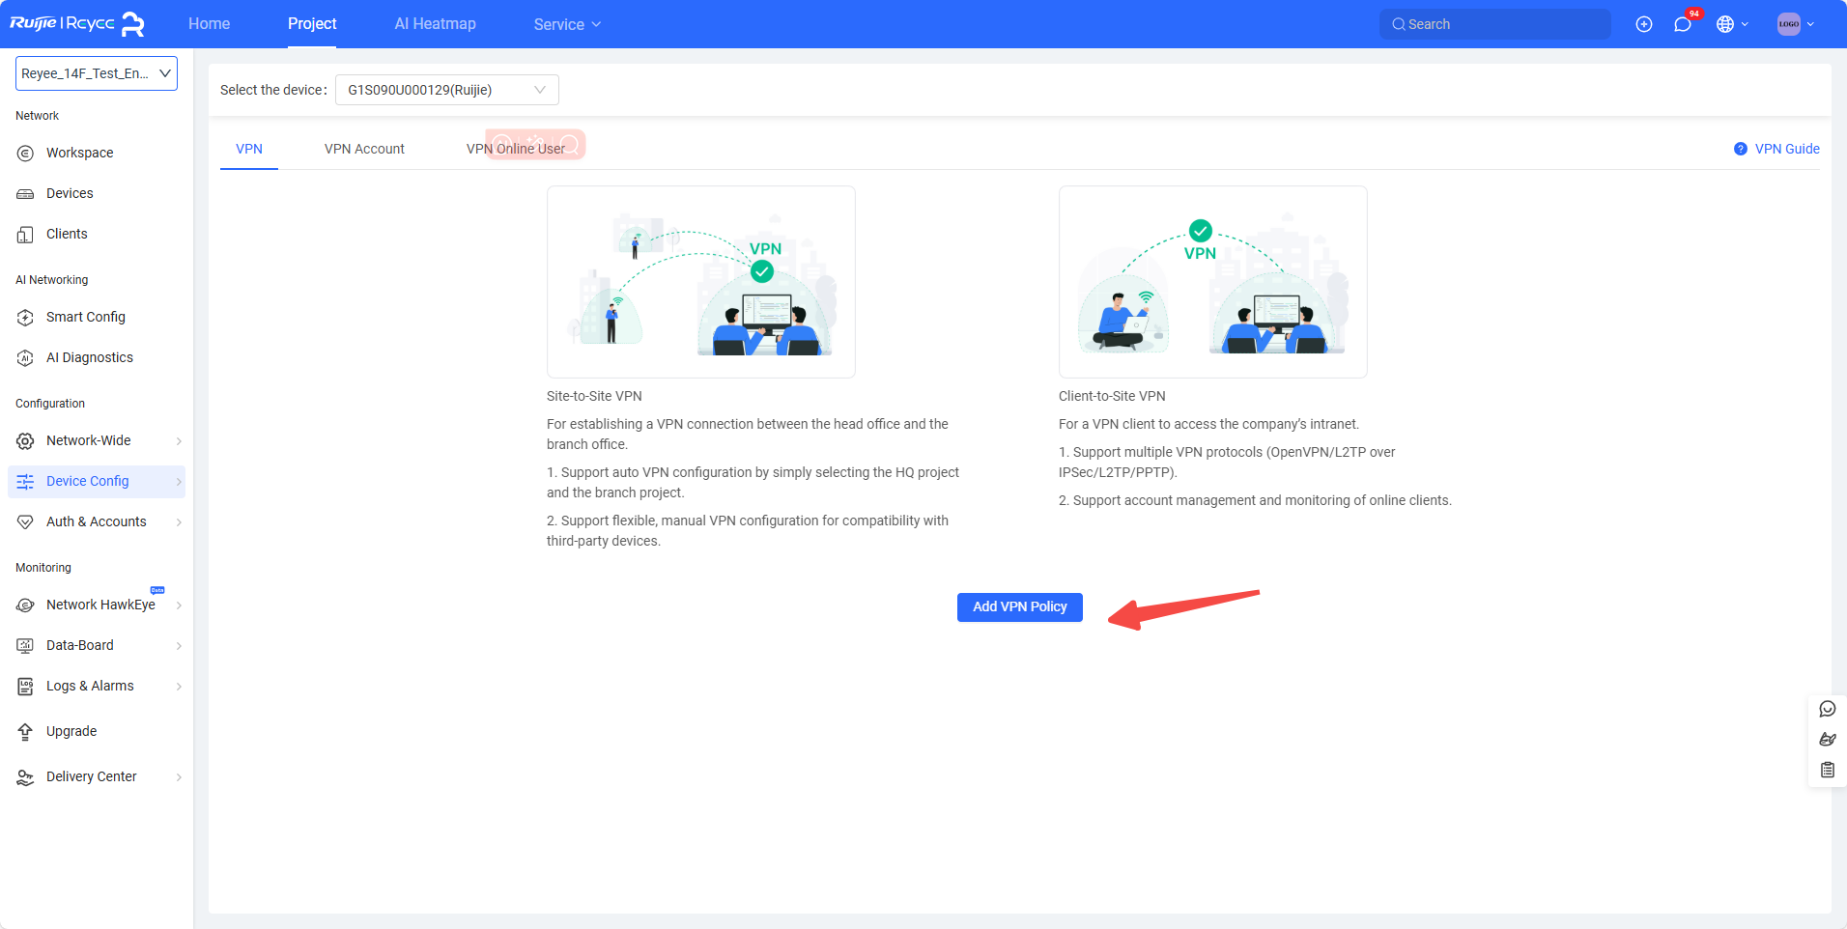Click the Search input field

click(1495, 24)
